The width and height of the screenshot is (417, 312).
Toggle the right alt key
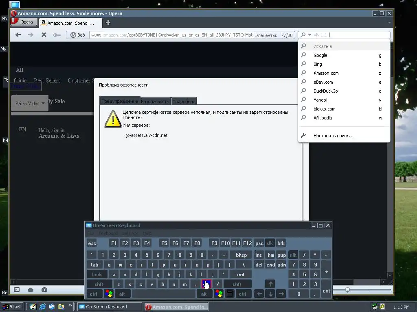pos(204,294)
